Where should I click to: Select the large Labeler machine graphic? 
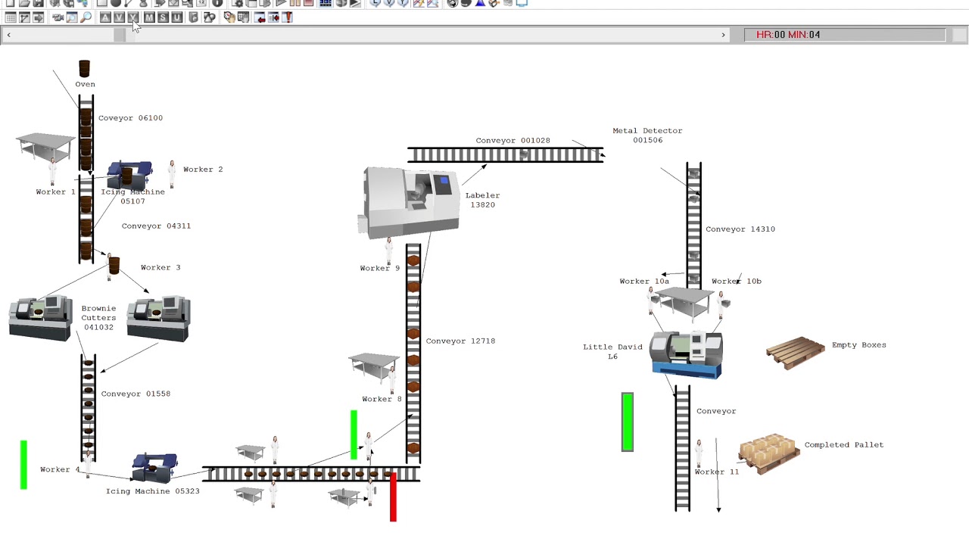pyautogui.click(x=409, y=203)
